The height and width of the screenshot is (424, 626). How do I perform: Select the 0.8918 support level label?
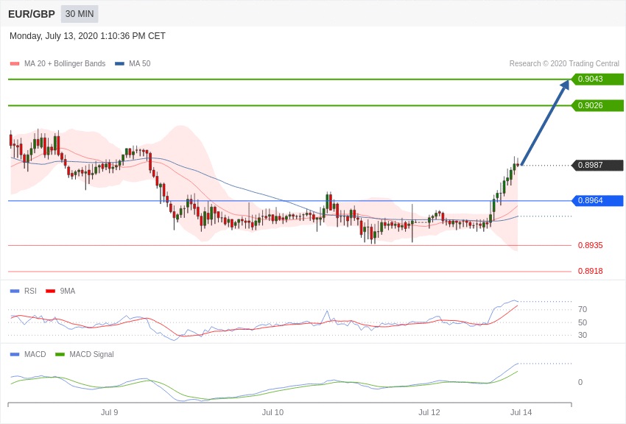pos(590,272)
